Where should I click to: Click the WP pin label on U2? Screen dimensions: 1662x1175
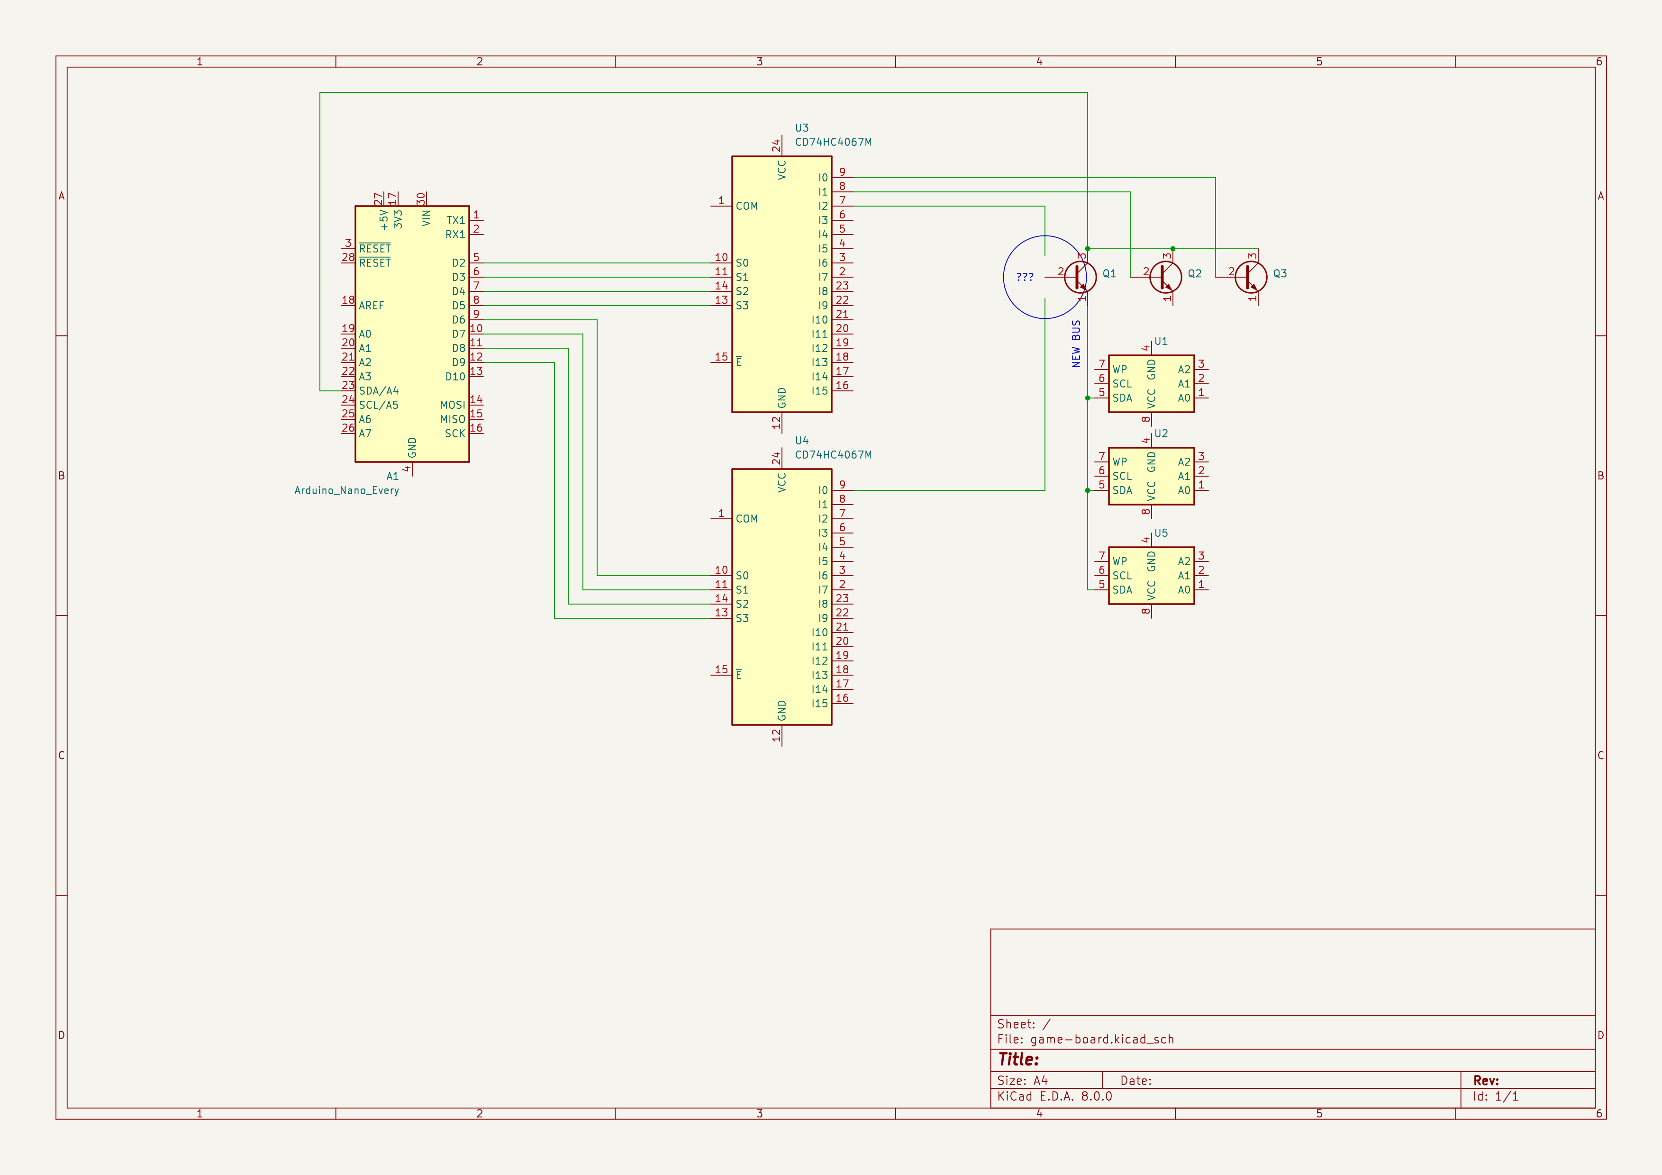point(1120,461)
